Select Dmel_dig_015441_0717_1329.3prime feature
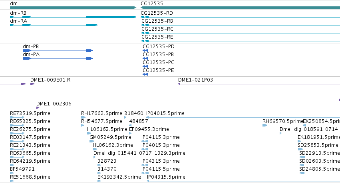Image resolution: width=340 pixels, height=183 pixels. click(139, 154)
